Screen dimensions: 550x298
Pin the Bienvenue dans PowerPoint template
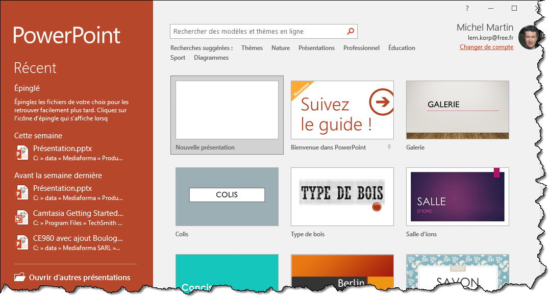[389, 147]
